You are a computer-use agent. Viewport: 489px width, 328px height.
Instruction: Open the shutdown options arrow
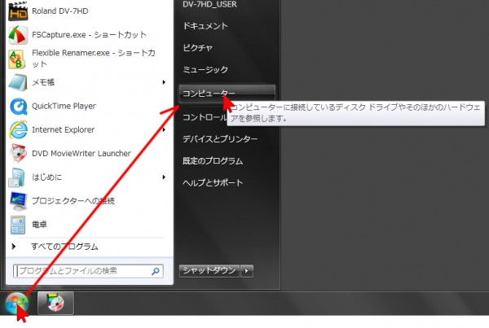(247, 271)
